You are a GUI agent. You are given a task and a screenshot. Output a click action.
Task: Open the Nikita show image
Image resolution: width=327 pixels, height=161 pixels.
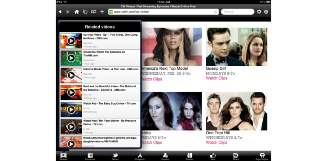tap(172, 111)
